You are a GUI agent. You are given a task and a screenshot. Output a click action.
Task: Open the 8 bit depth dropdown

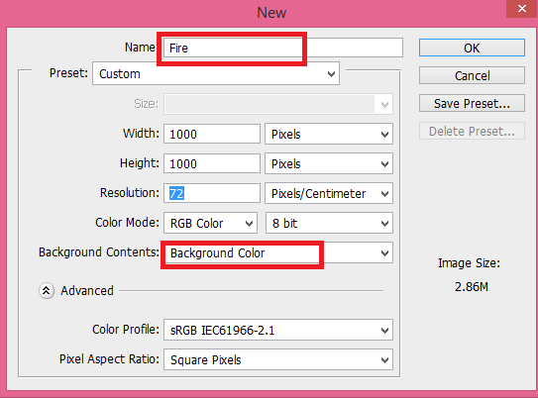click(329, 223)
